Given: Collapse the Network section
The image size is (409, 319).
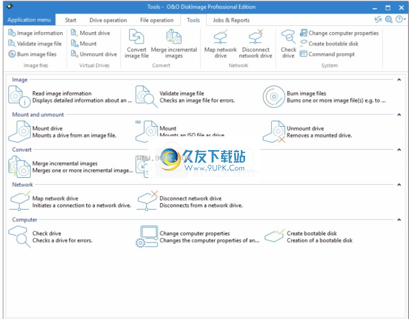Looking at the screenshot, I should 399,185.
